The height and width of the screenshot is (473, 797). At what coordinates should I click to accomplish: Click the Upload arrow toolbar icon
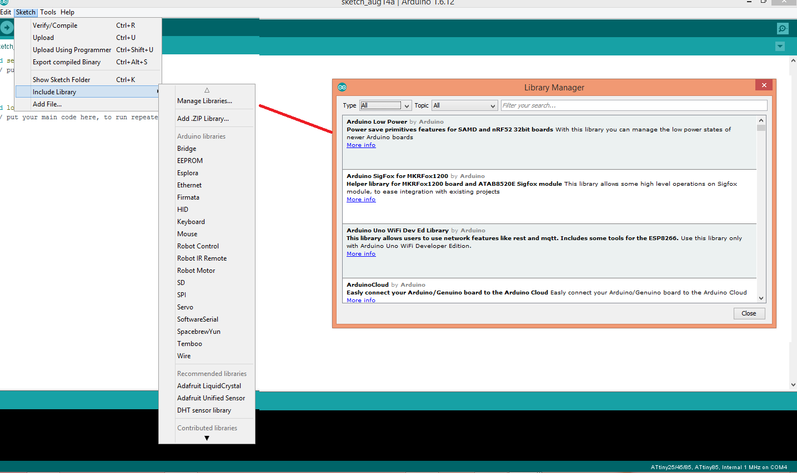click(x=6, y=27)
